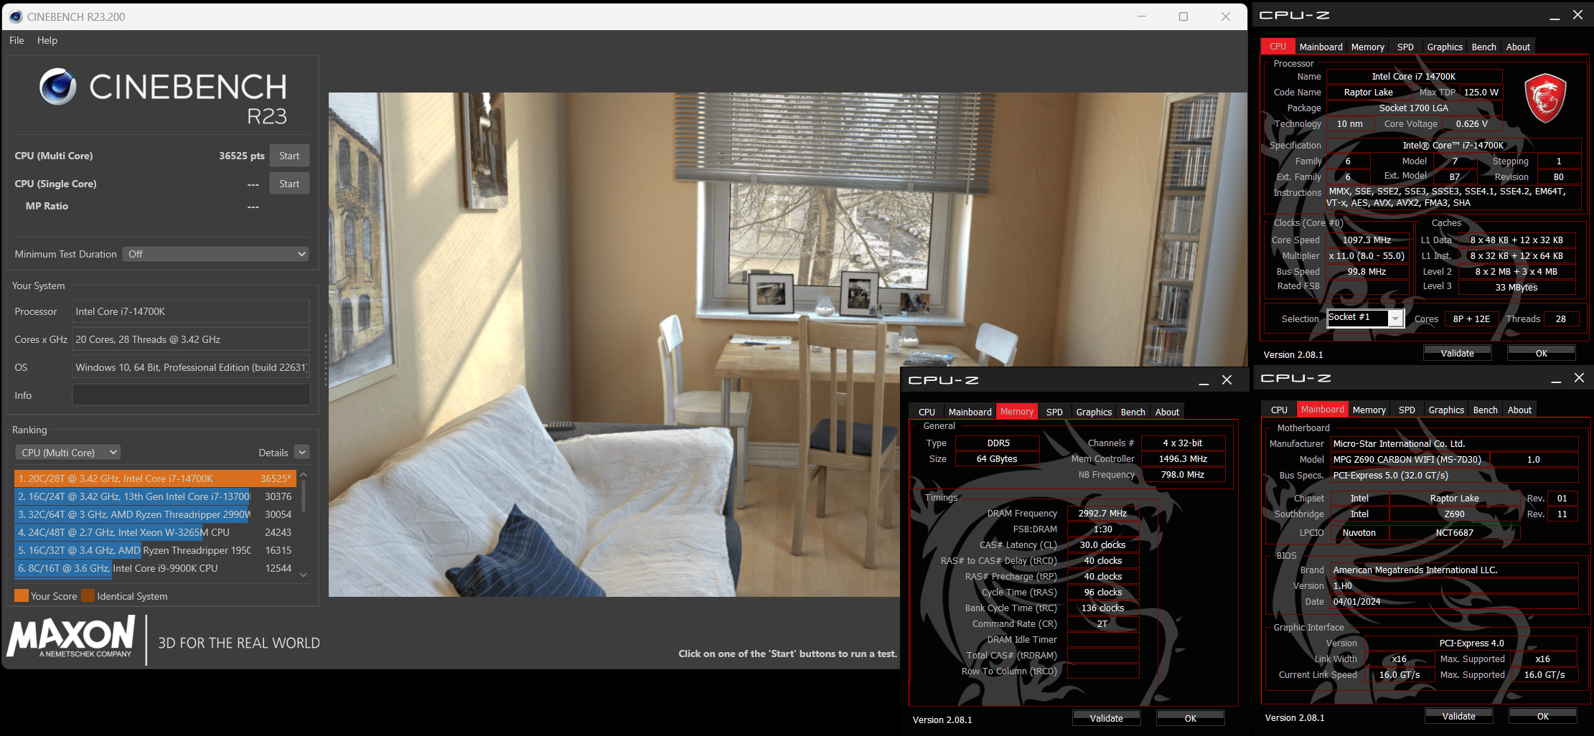Image resolution: width=1594 pixels, height=736 pixels.
Task: Click the ranking list scroll-up arrow
Action: click(304, 475)
